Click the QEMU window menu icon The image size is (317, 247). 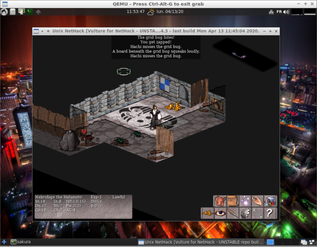tap(4, 4)
